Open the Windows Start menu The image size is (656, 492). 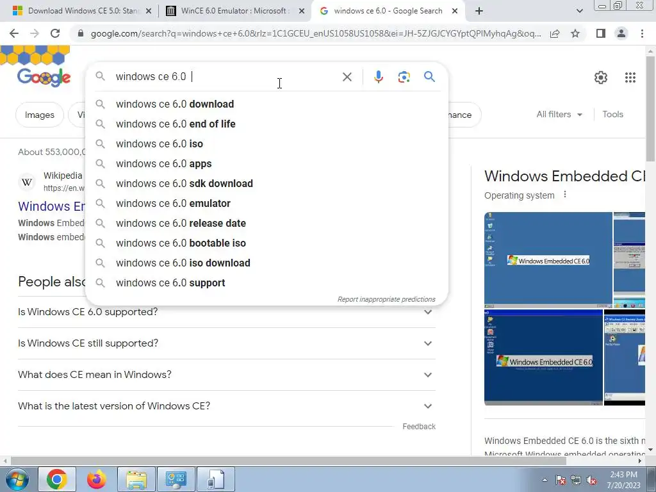pos(17,479)
